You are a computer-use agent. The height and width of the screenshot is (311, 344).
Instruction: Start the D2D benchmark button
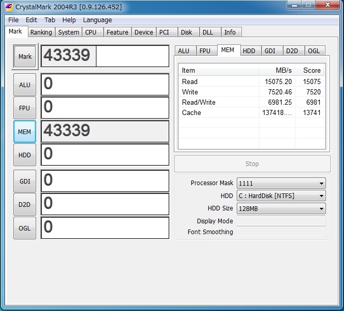[x=25, y=205]
